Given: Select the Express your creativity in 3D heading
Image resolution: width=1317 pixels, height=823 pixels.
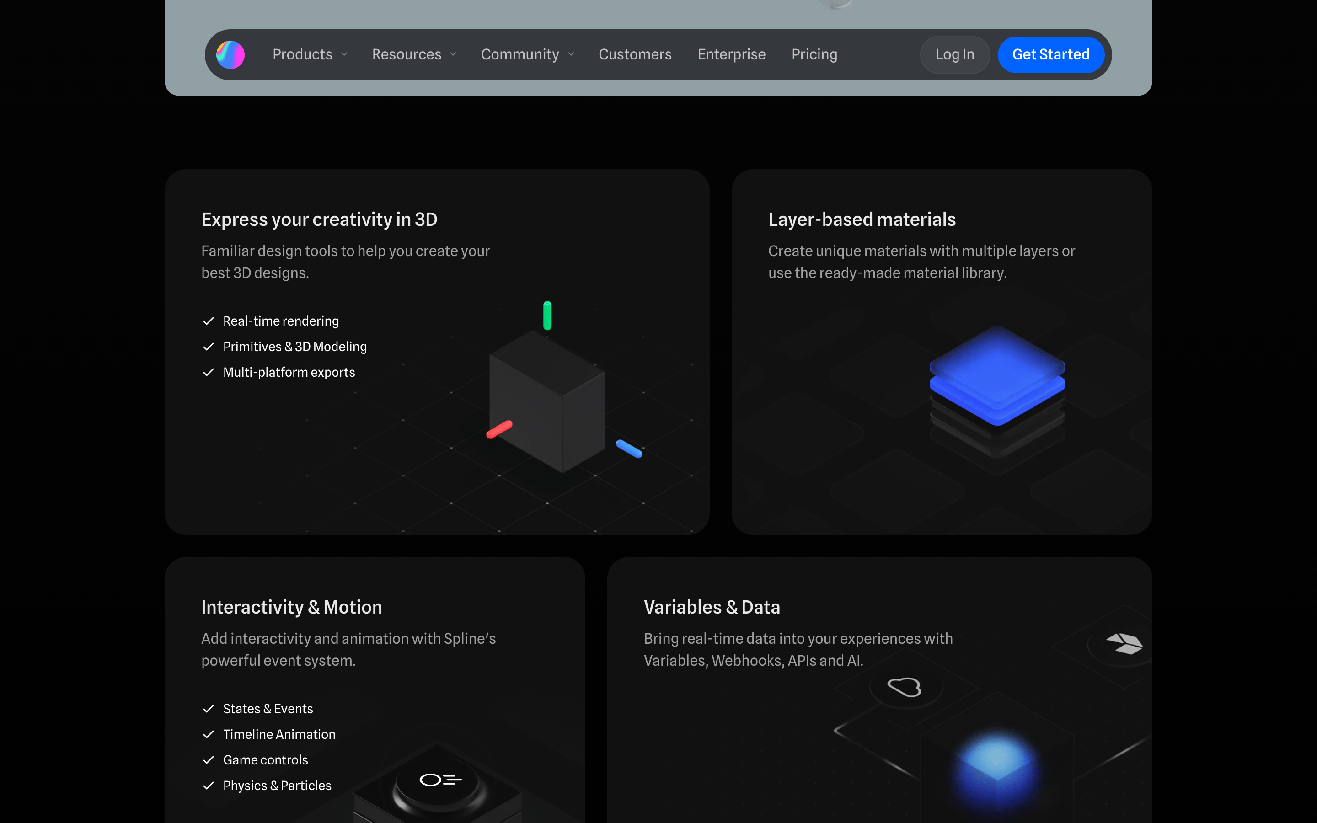Looking at the screenshot, I should pos(320,219).
